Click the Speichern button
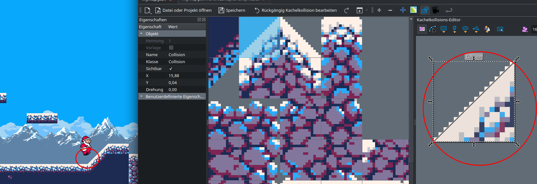Viewport: 537px width, 184px height. click(232, 10)
